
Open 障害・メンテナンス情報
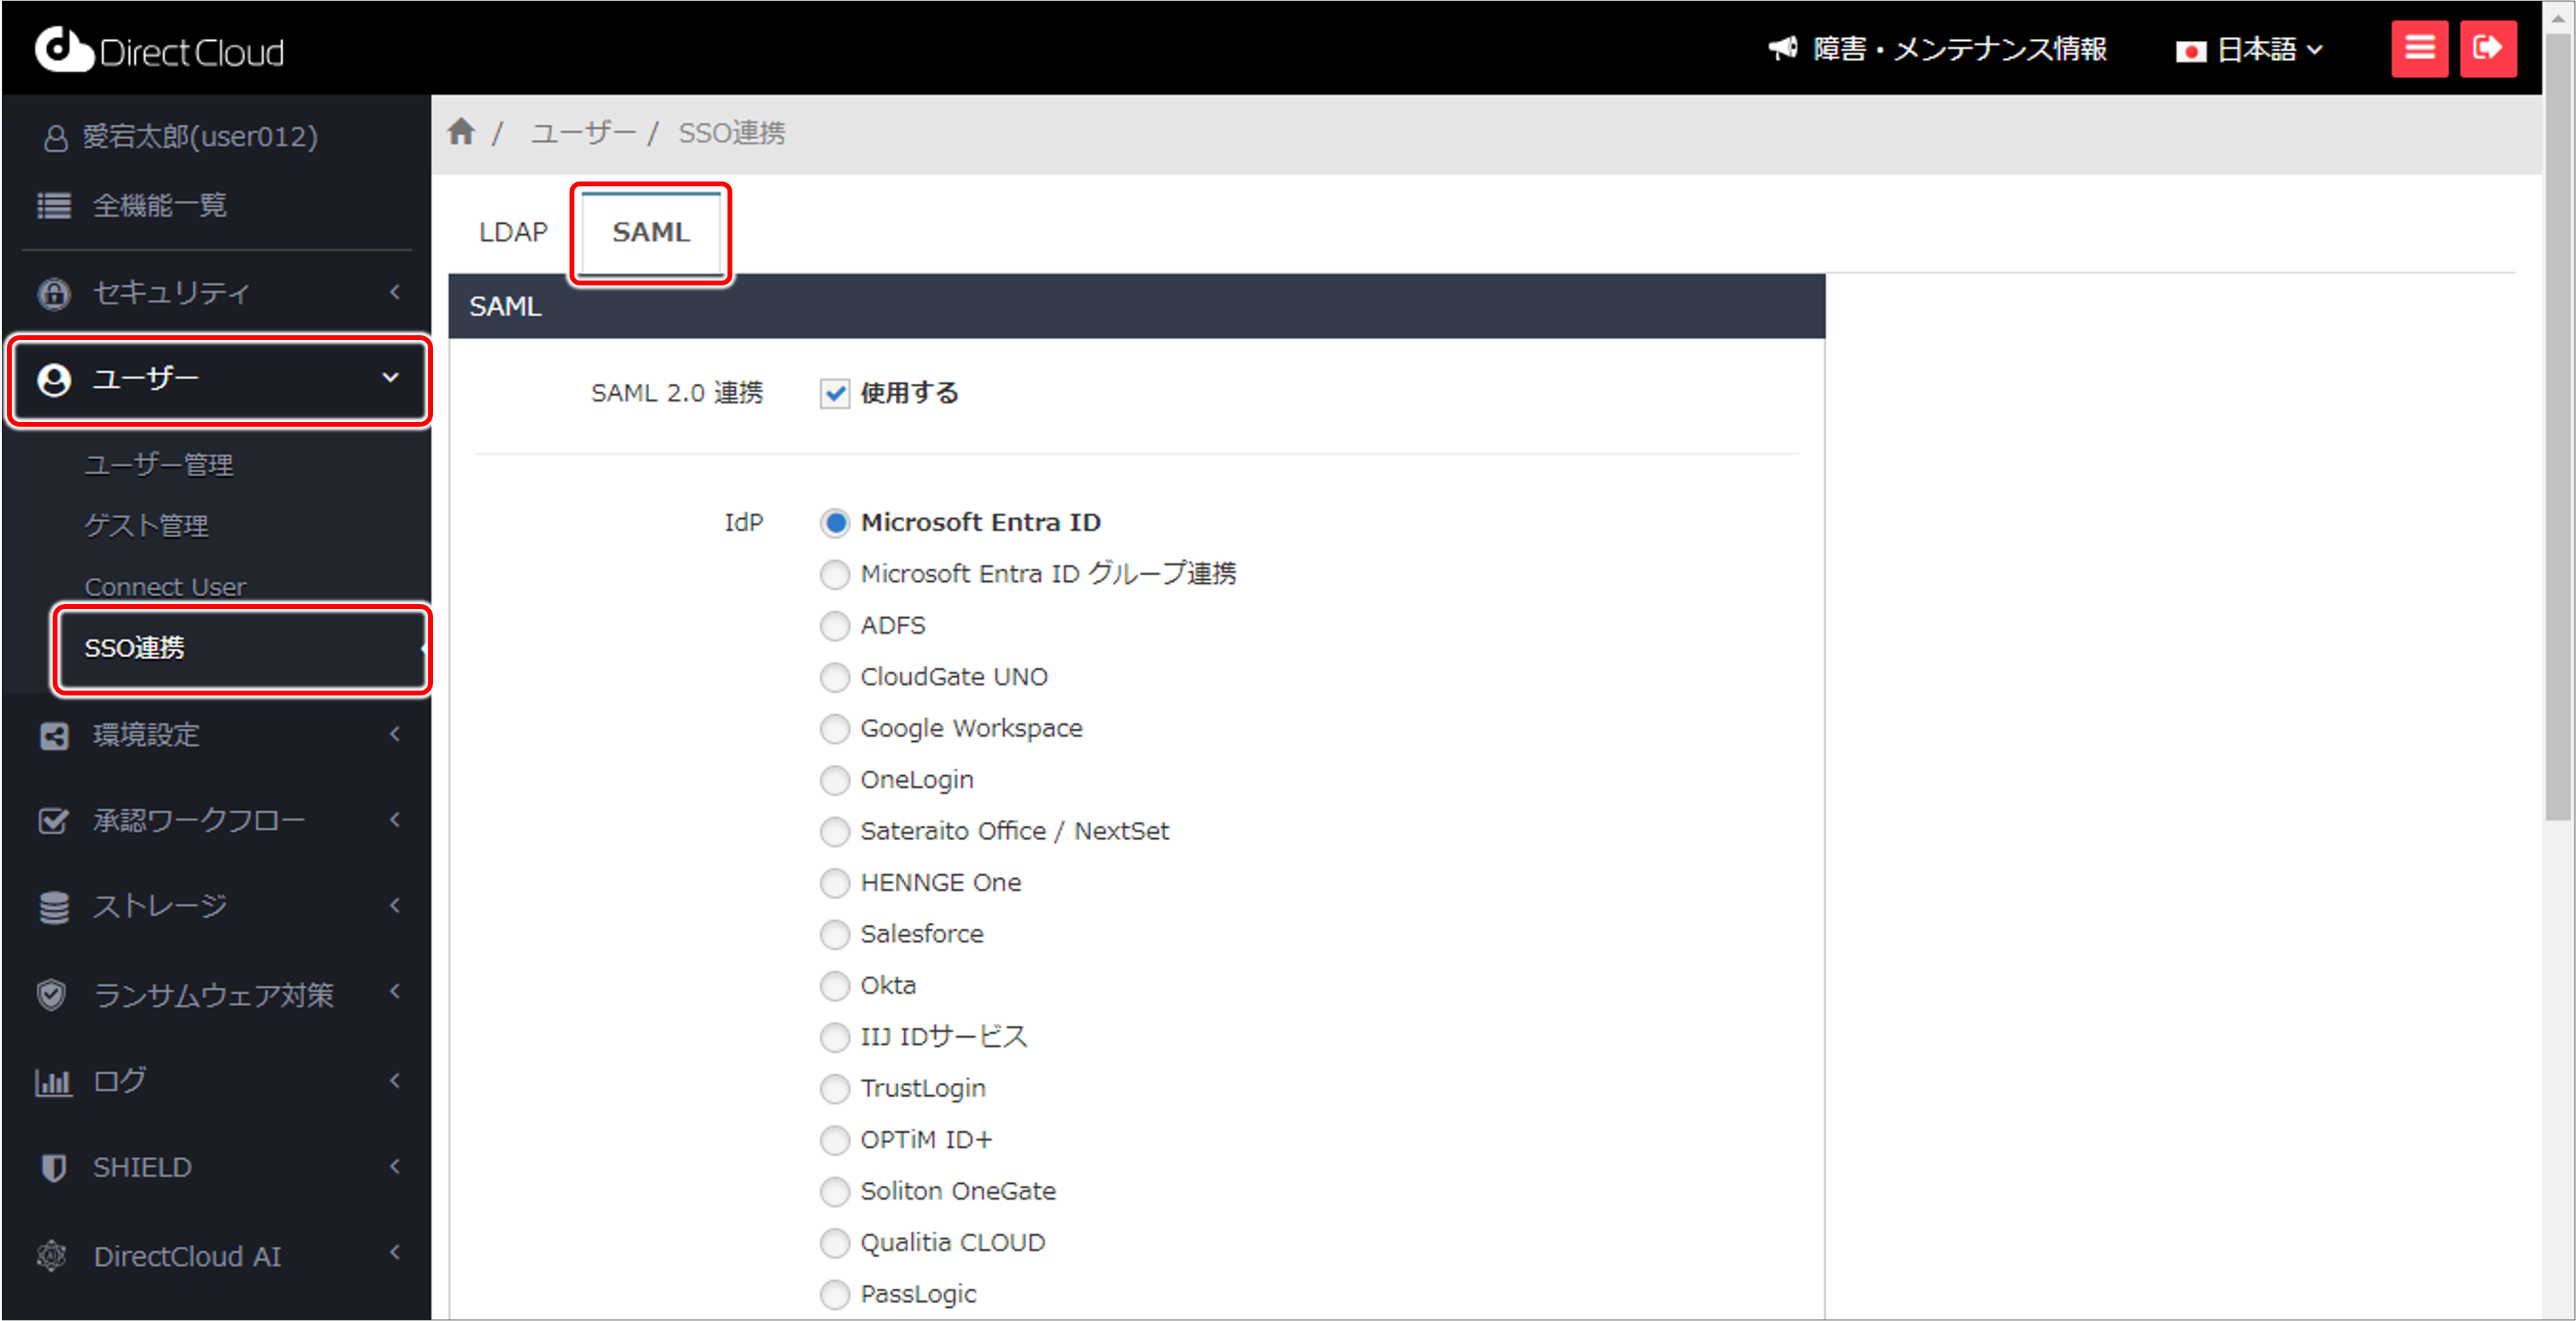[1958, 48]
